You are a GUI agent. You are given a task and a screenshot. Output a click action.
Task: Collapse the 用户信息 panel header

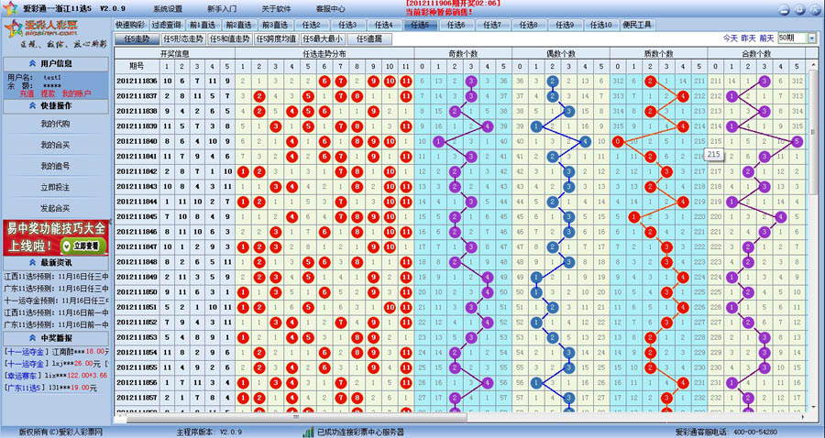point(56,63)
